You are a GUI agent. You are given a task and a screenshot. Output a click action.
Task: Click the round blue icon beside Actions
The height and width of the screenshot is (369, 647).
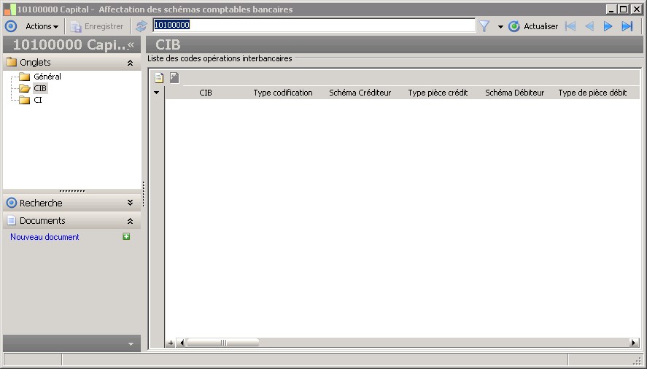(x=11, y=26)
